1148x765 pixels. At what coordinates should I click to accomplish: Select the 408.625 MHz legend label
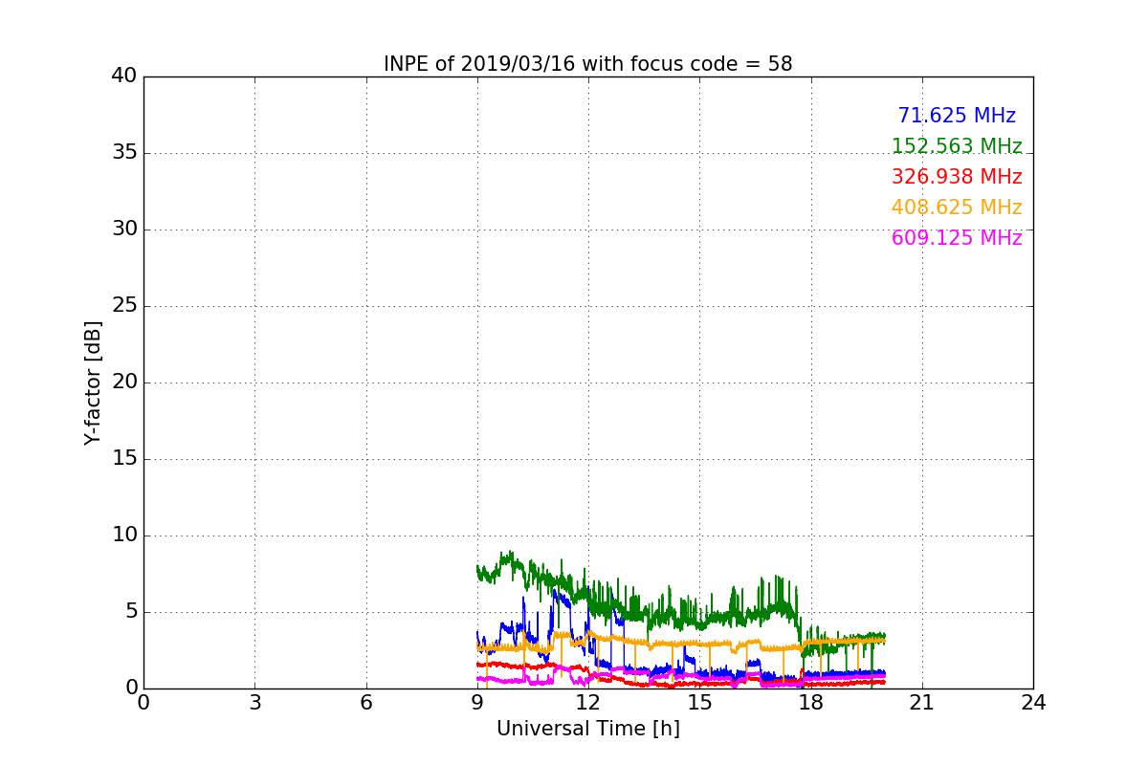957,208
